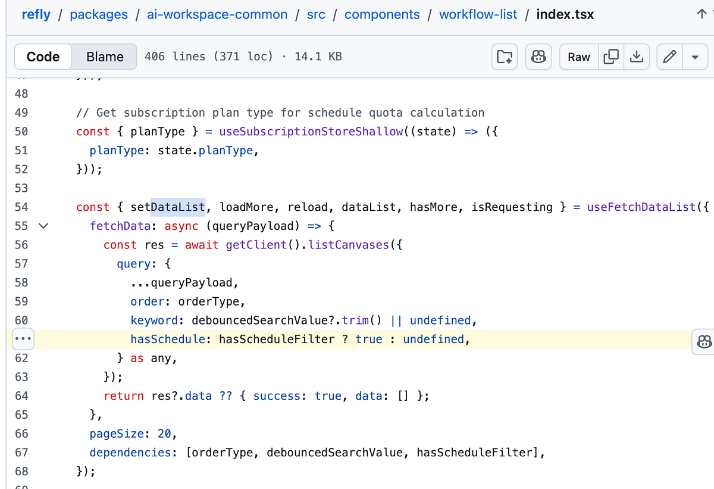Open the workflow-list breadcrumb folder
The height and width of the screenshot is (489, 714).
(x=478, y=14)
